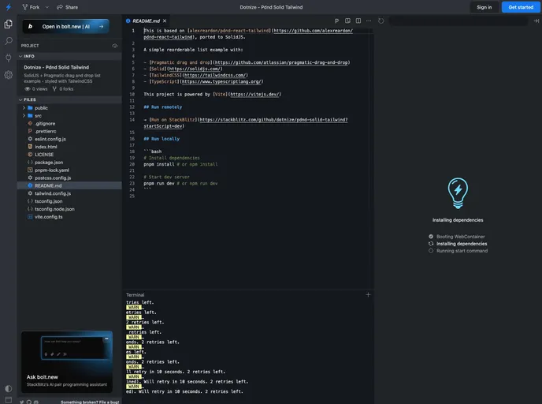Select README.md in file tree
542x404 pixels.
click(x=69, y=185)
